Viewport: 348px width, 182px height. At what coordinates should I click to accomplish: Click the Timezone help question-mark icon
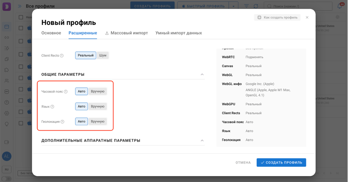pyautogui.click(x=66, y=91)
